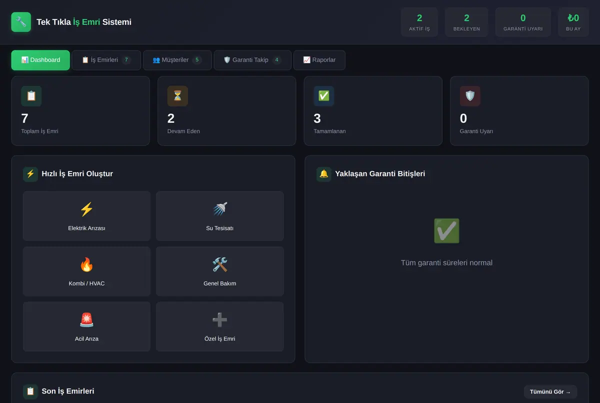Screen dimensions: 600x403
Task: Click the 5 badge on Müşteriler tab
Action: 197,60
